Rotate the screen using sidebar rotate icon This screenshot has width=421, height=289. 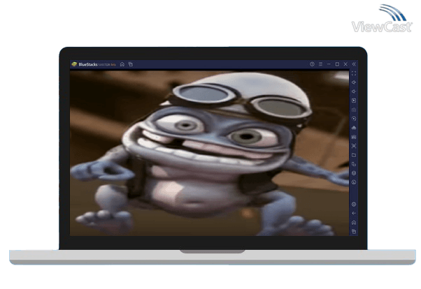point(354,164)
